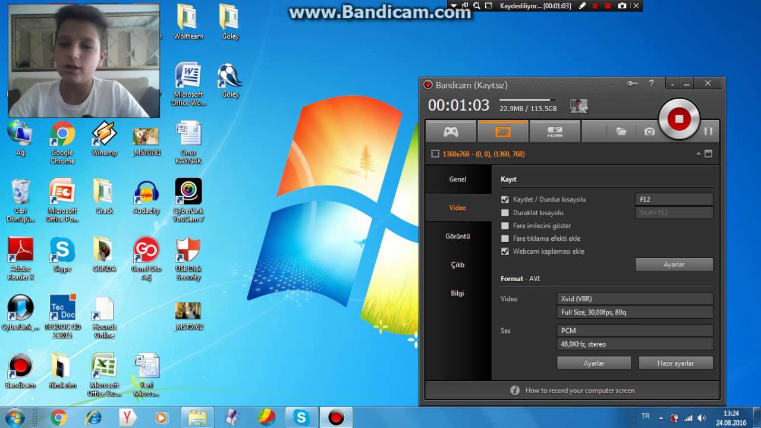Image resolution: width=761 pixels, height=428 pixels.
Task: Enable Fare tıklama efekti ekle checkbox
Action: point(505,238)
